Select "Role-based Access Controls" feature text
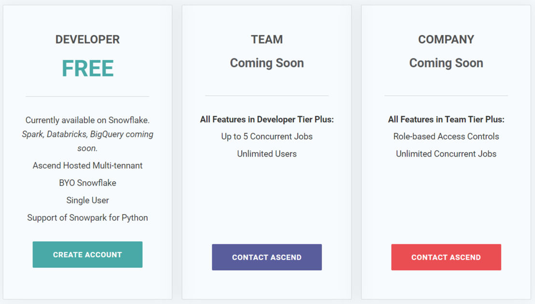535x304 pixels. pyautogui.click(x=446, y=137)
